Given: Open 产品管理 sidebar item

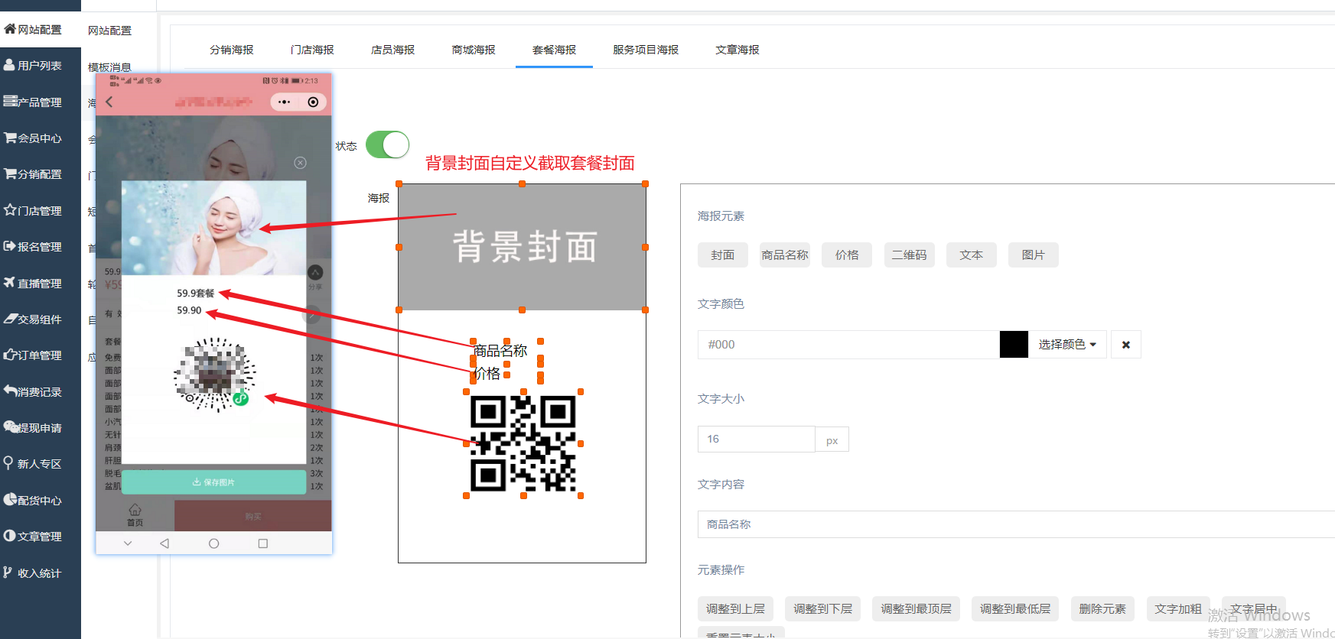Looking at the screenshot, I should [33, 102].
